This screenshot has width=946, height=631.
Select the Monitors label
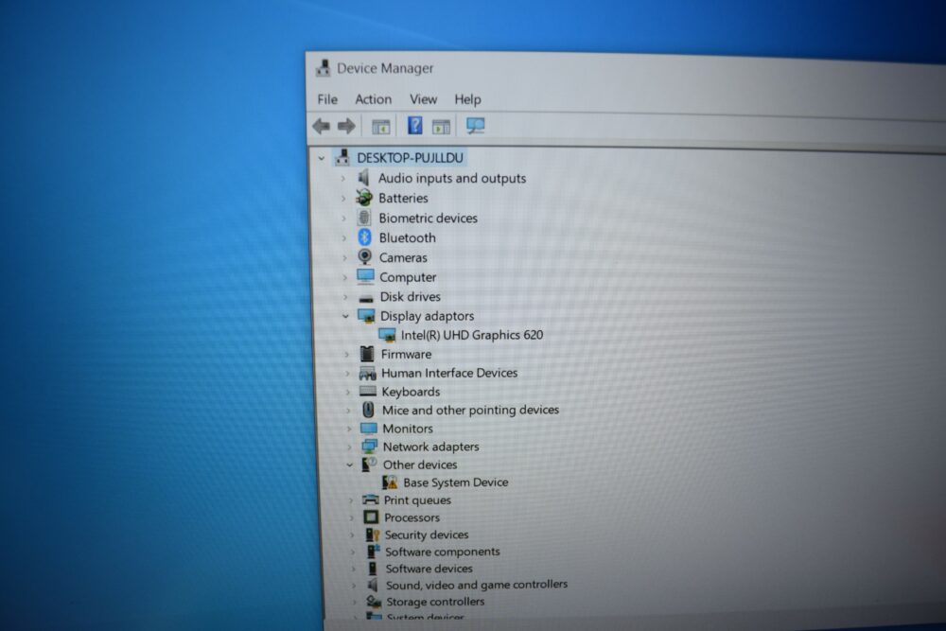[x=408, y=429]
